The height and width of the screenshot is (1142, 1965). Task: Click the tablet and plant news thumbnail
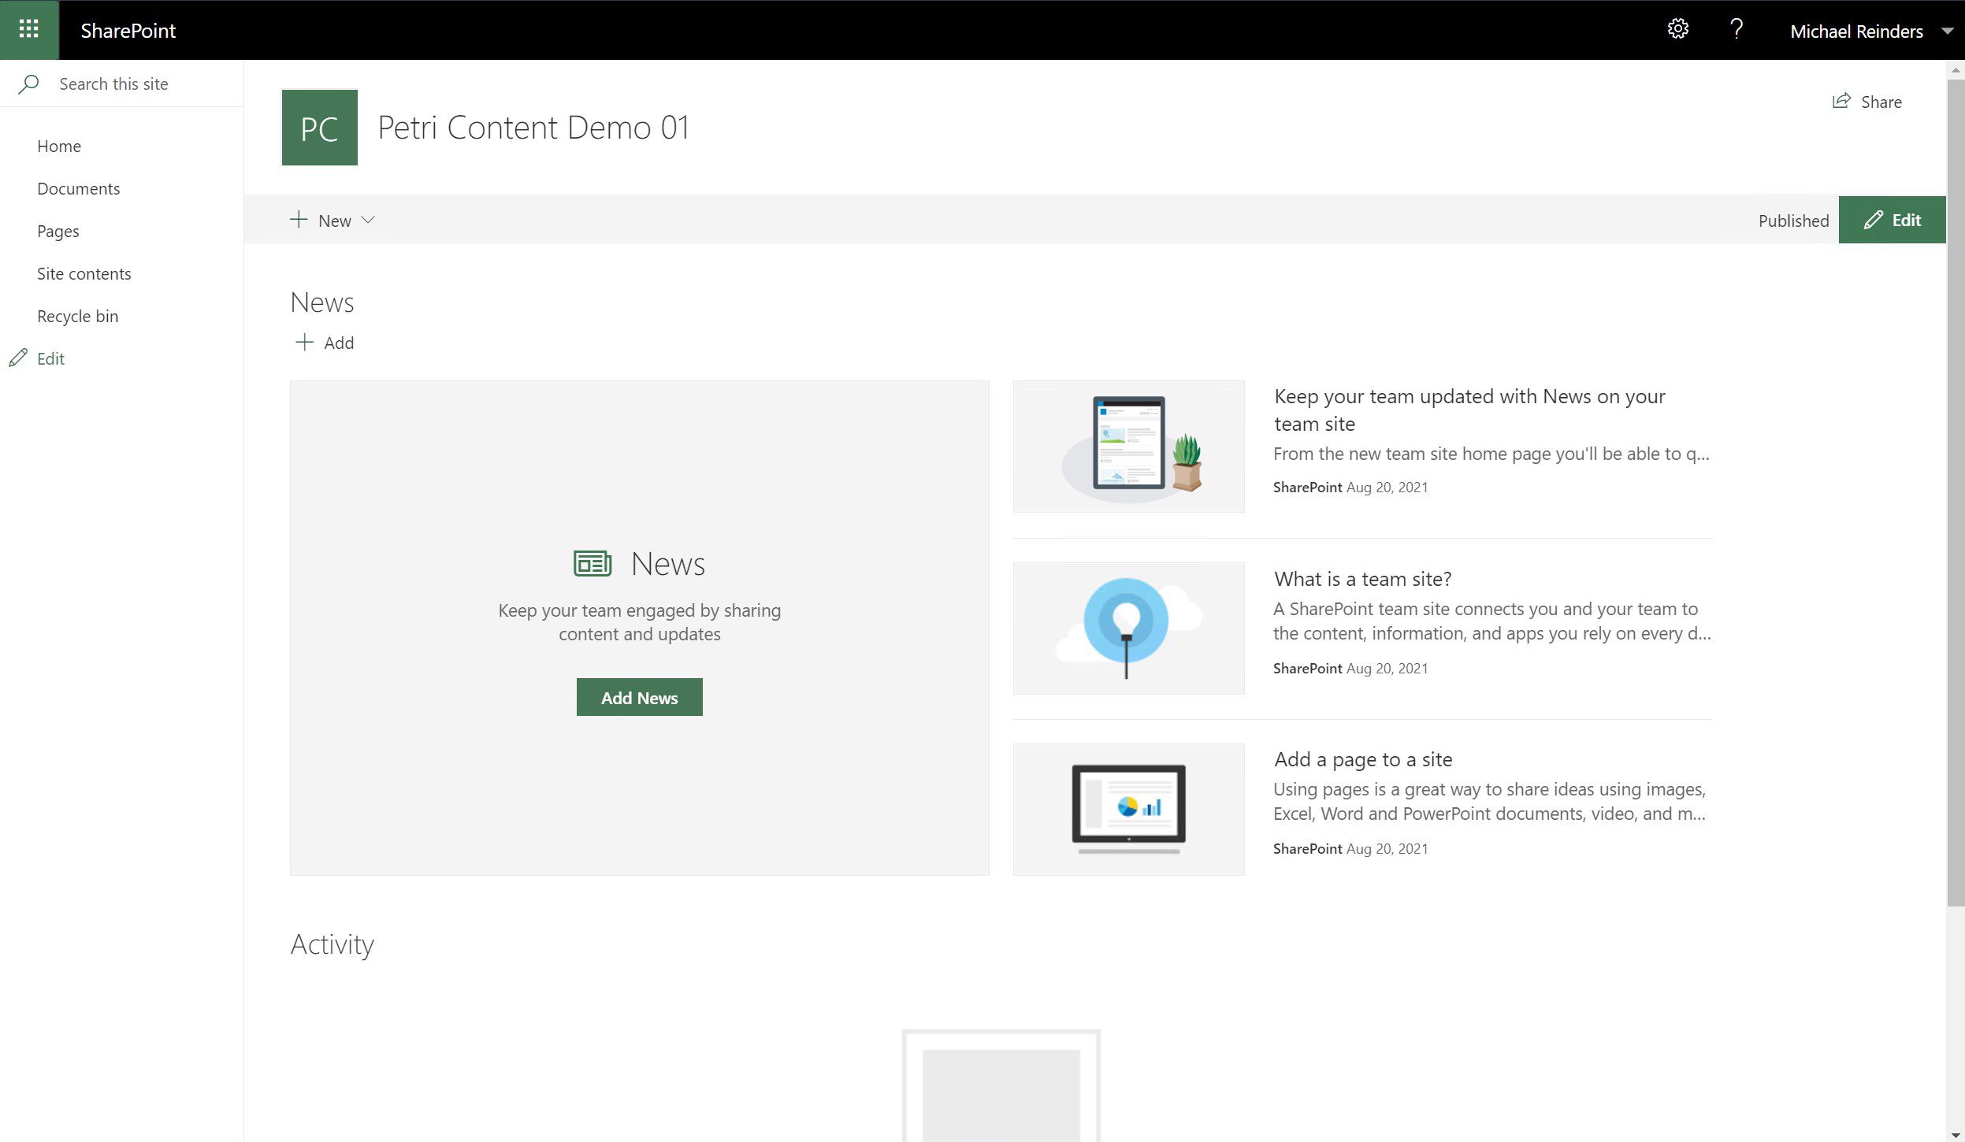pos(1128,447)
